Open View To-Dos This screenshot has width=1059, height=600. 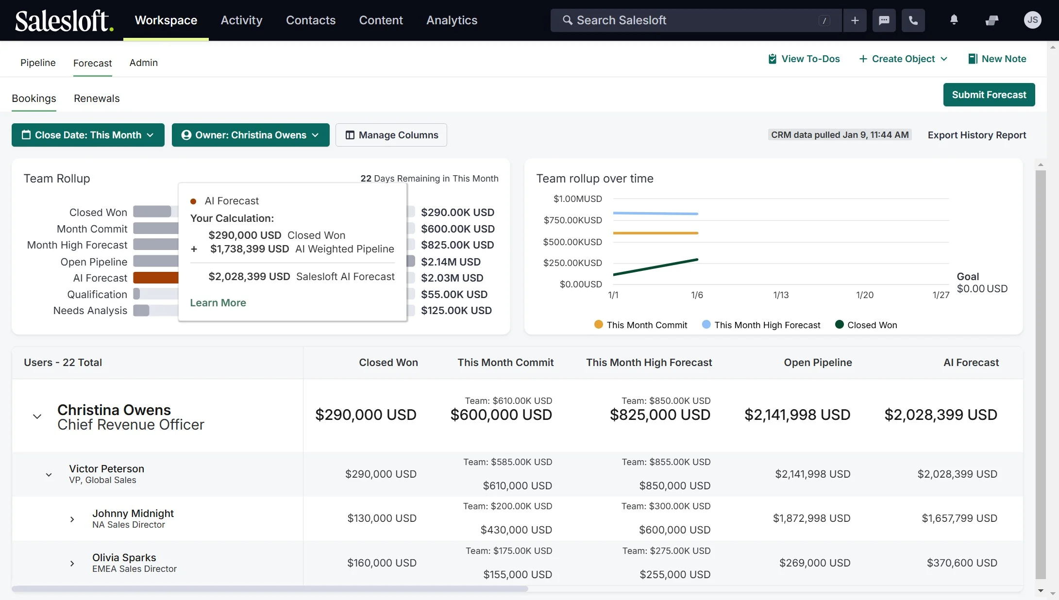pos(804,59)
